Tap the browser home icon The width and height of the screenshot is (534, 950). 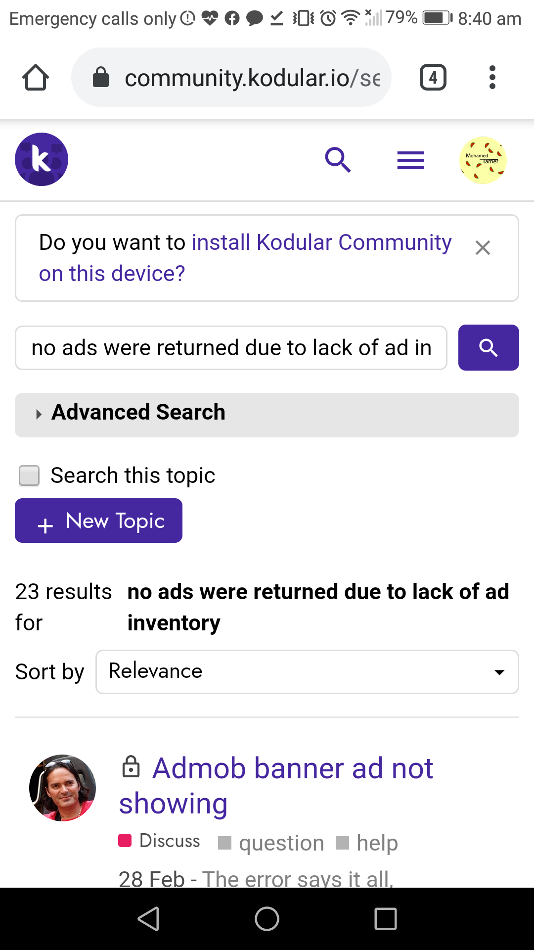36,77
